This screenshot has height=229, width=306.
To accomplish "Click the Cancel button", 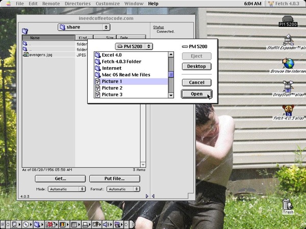I will [196, 82].
